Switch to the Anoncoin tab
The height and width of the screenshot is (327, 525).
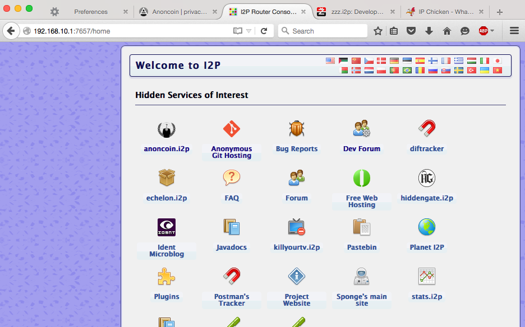click(x=179, y=12)
